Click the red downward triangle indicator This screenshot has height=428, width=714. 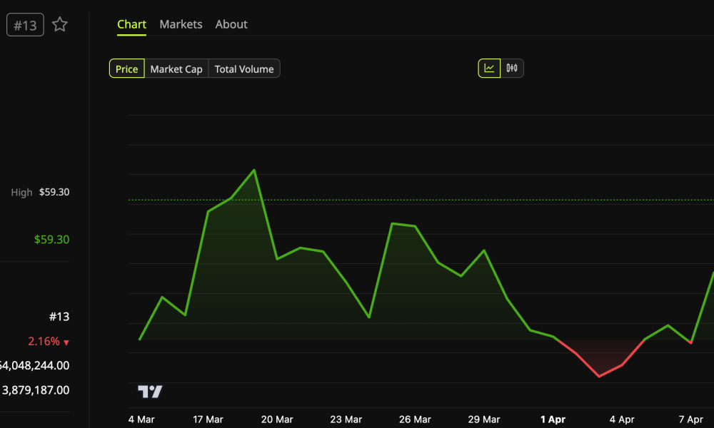pyautogui.click(x=66, y=342)
